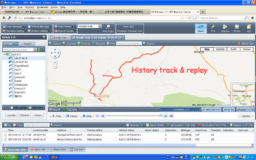Click the Please Input Address field
The image size is (256, 160).
pyautogui.click(x=129, y=44)
